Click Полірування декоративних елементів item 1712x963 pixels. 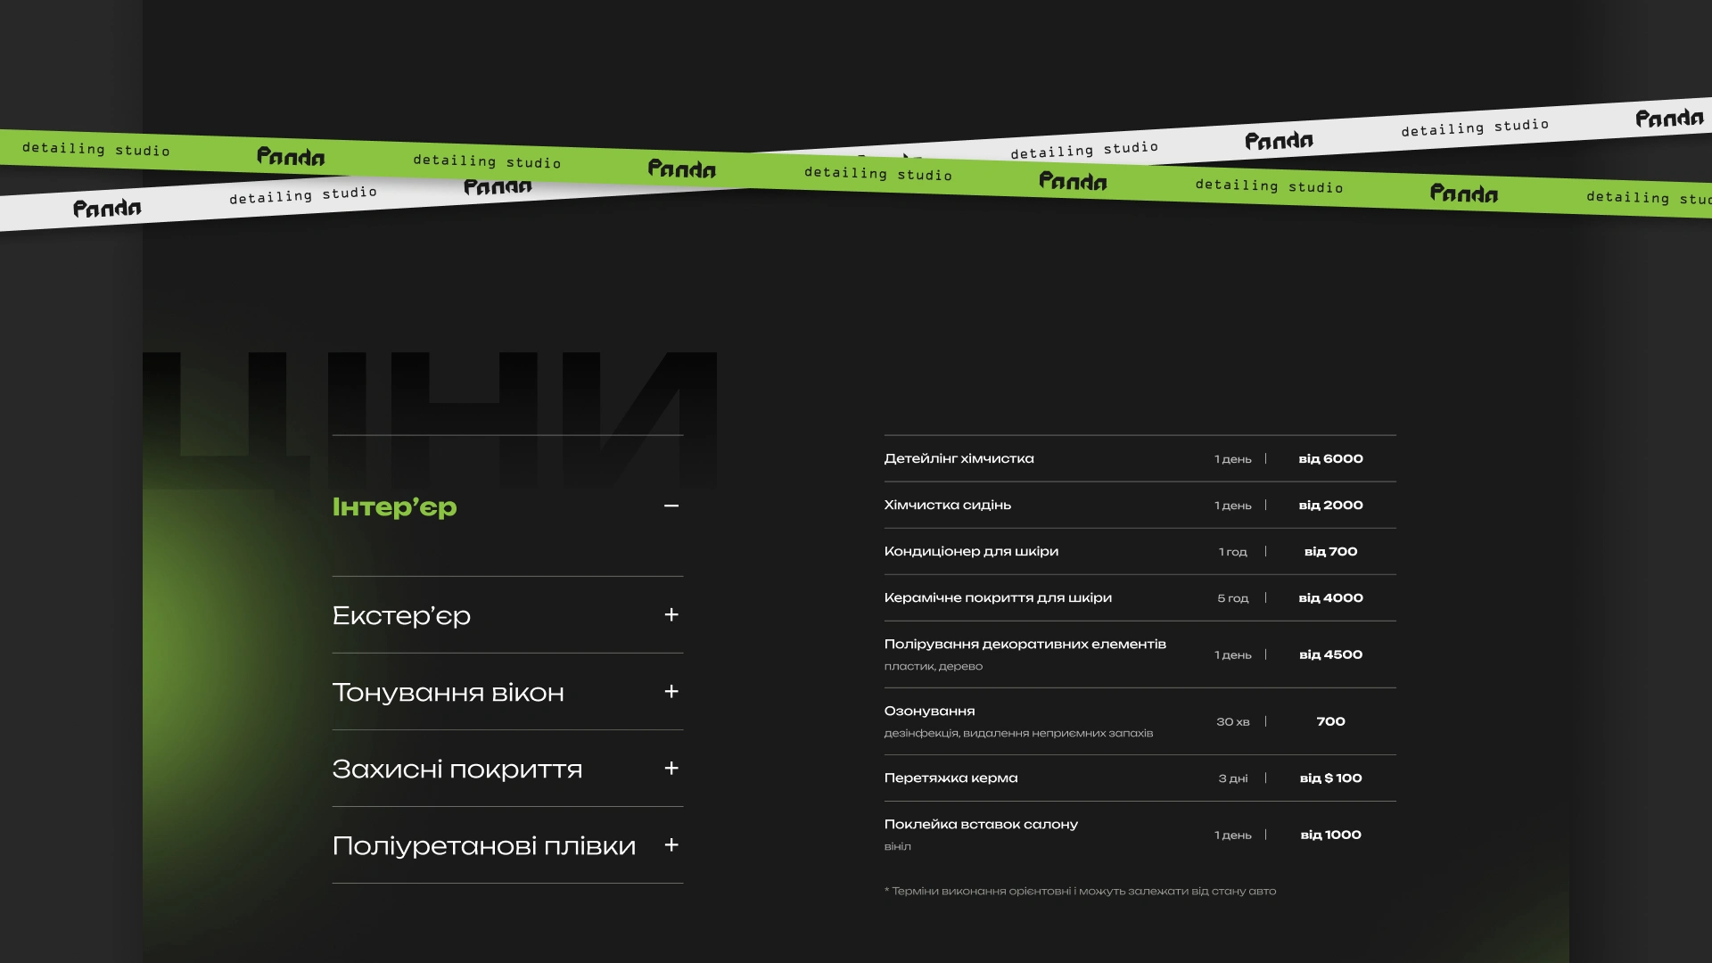coord(1025,645)
